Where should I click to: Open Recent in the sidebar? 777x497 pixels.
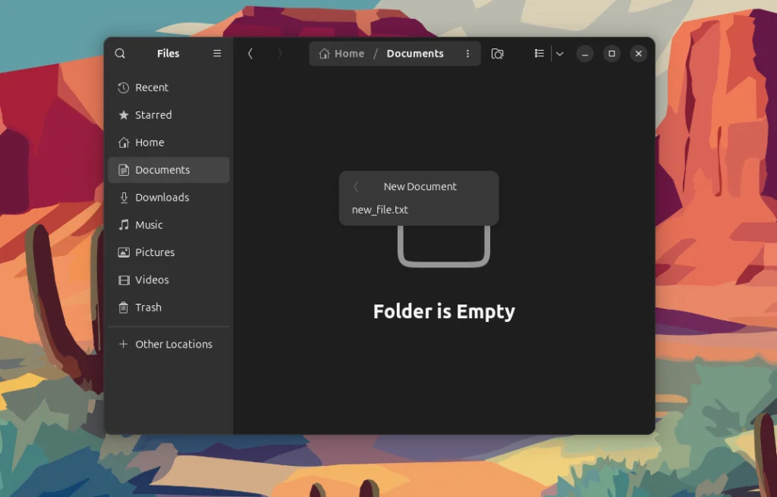tap(152, 88)
